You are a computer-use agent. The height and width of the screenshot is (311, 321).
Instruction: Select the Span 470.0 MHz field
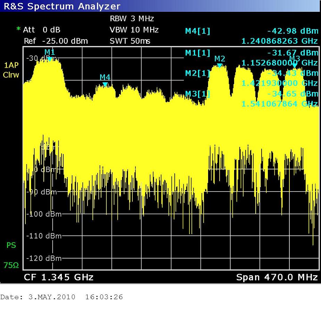click(277, 277)
